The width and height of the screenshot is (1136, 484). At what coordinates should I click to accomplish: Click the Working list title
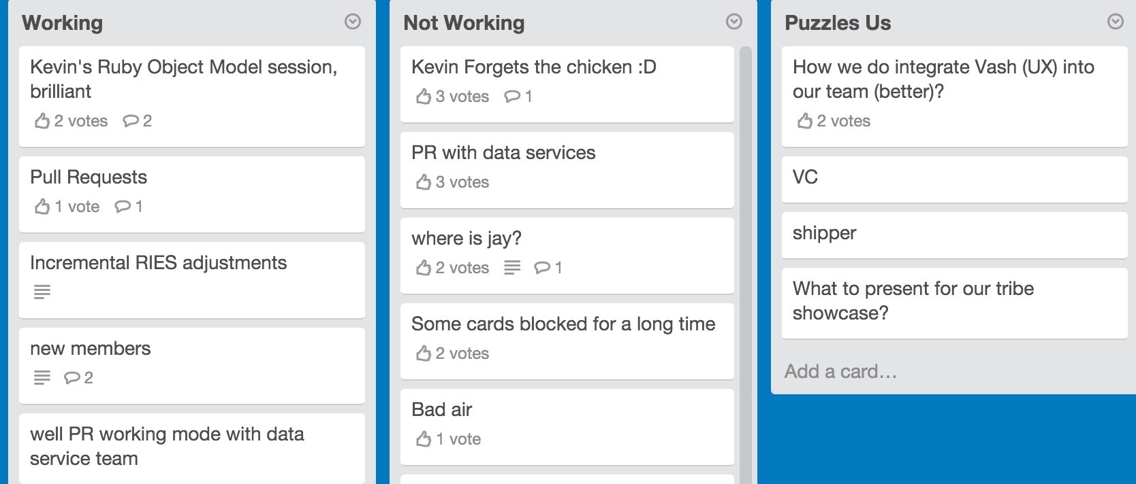click(x=63, y=22)
